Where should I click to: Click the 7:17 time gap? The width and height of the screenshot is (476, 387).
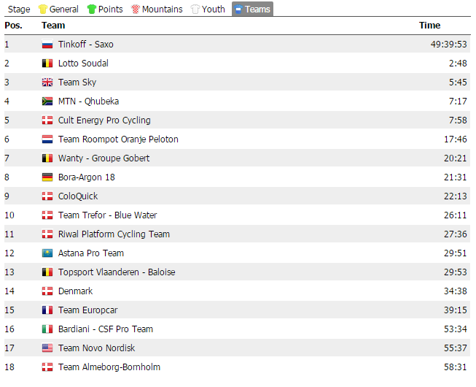coord(458,101)
